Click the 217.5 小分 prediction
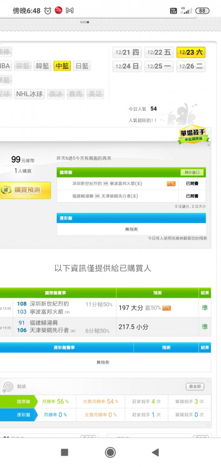 133,327
